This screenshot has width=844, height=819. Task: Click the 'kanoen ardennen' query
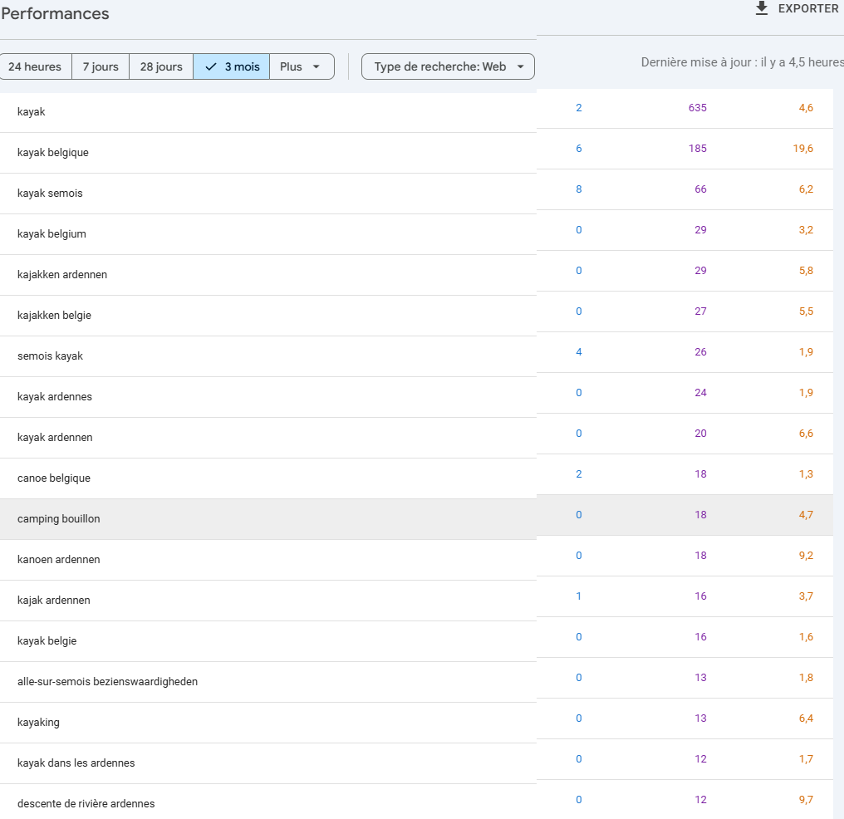click(x=59, y=560)
